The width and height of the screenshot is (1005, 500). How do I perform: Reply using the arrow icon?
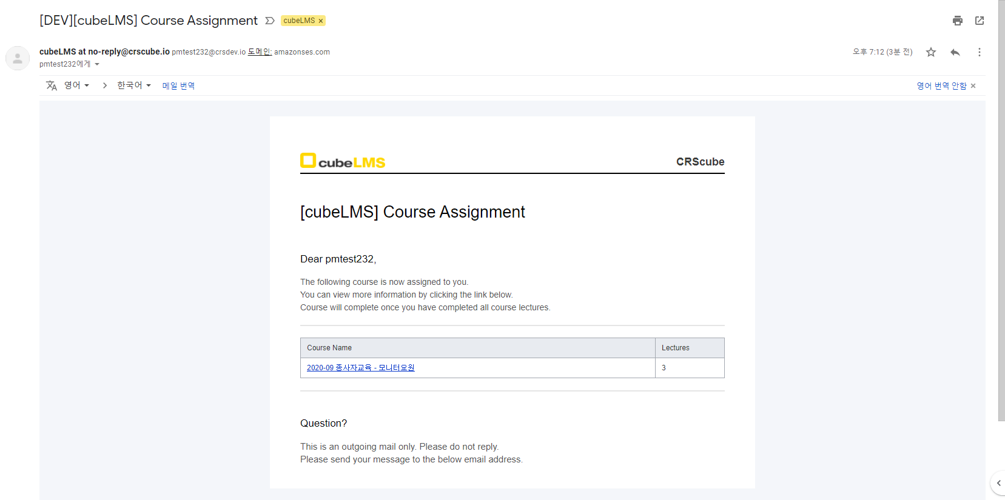(955, 52)
